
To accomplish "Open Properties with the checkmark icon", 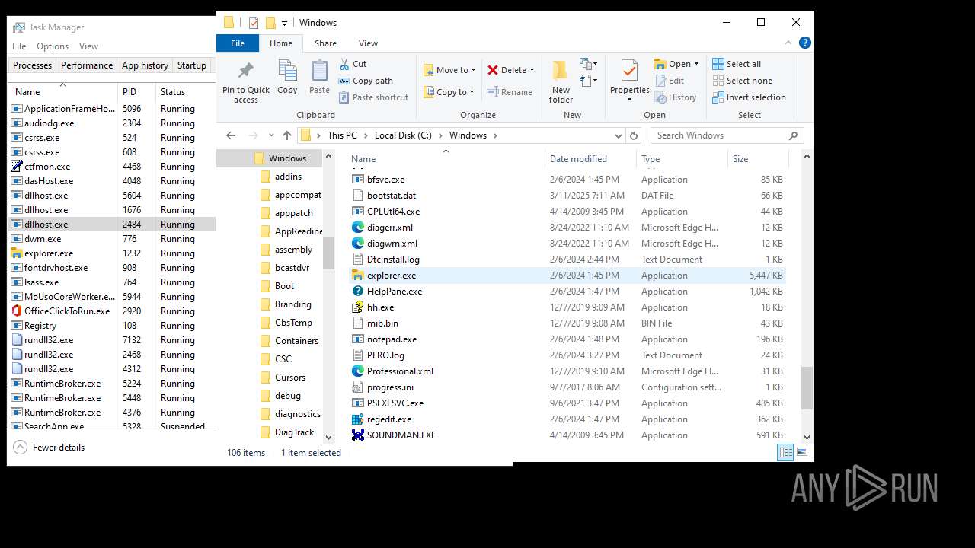I will [629, 71].
